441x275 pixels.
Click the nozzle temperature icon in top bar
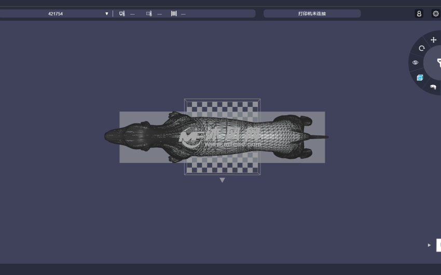pos(122,13)
